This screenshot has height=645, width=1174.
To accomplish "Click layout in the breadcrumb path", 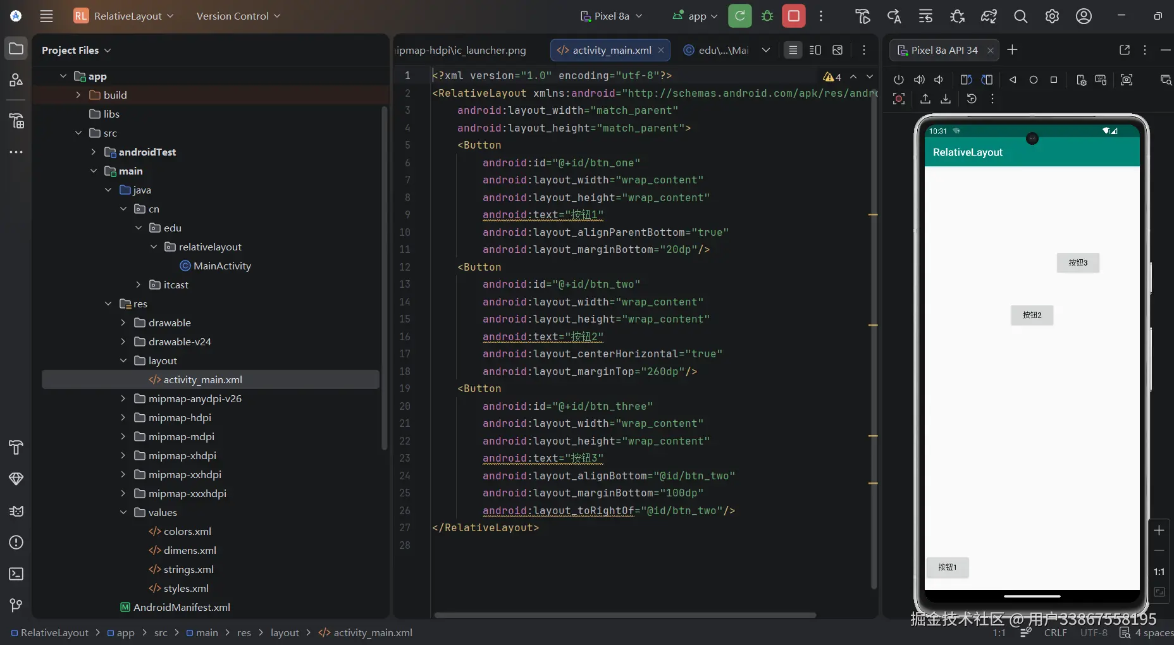I will coord(285,632).
